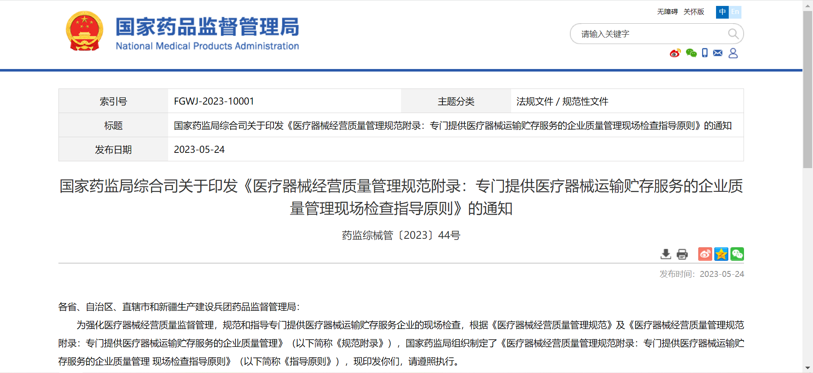The image size is (813, 373).
Task: Click the vertical scrollbar thumb
Action: (x=807, y=89)
